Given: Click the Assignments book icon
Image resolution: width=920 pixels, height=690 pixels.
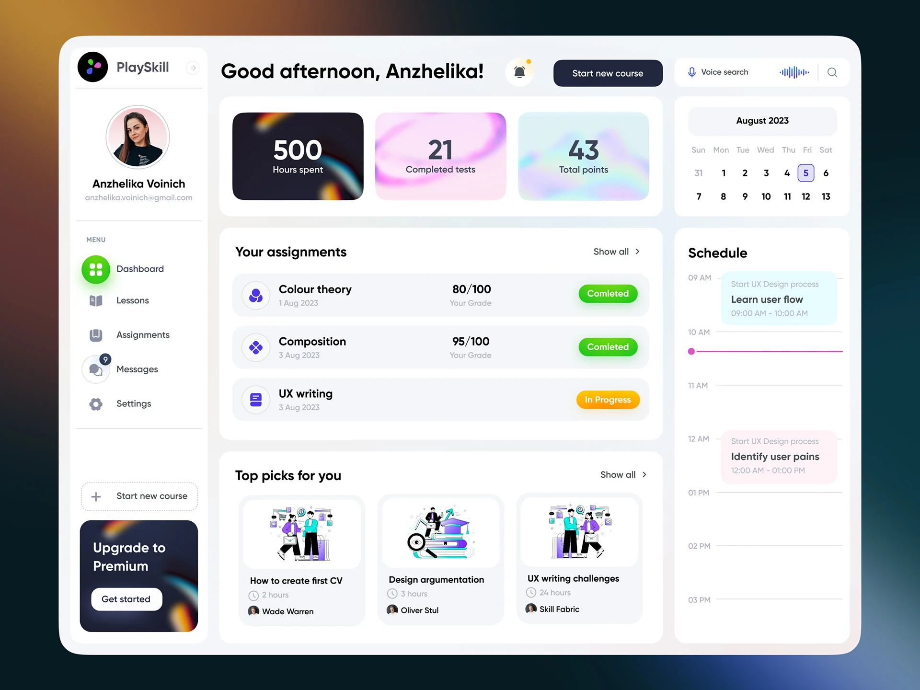Looking at the screenshot, I should (x=96, y=335).
